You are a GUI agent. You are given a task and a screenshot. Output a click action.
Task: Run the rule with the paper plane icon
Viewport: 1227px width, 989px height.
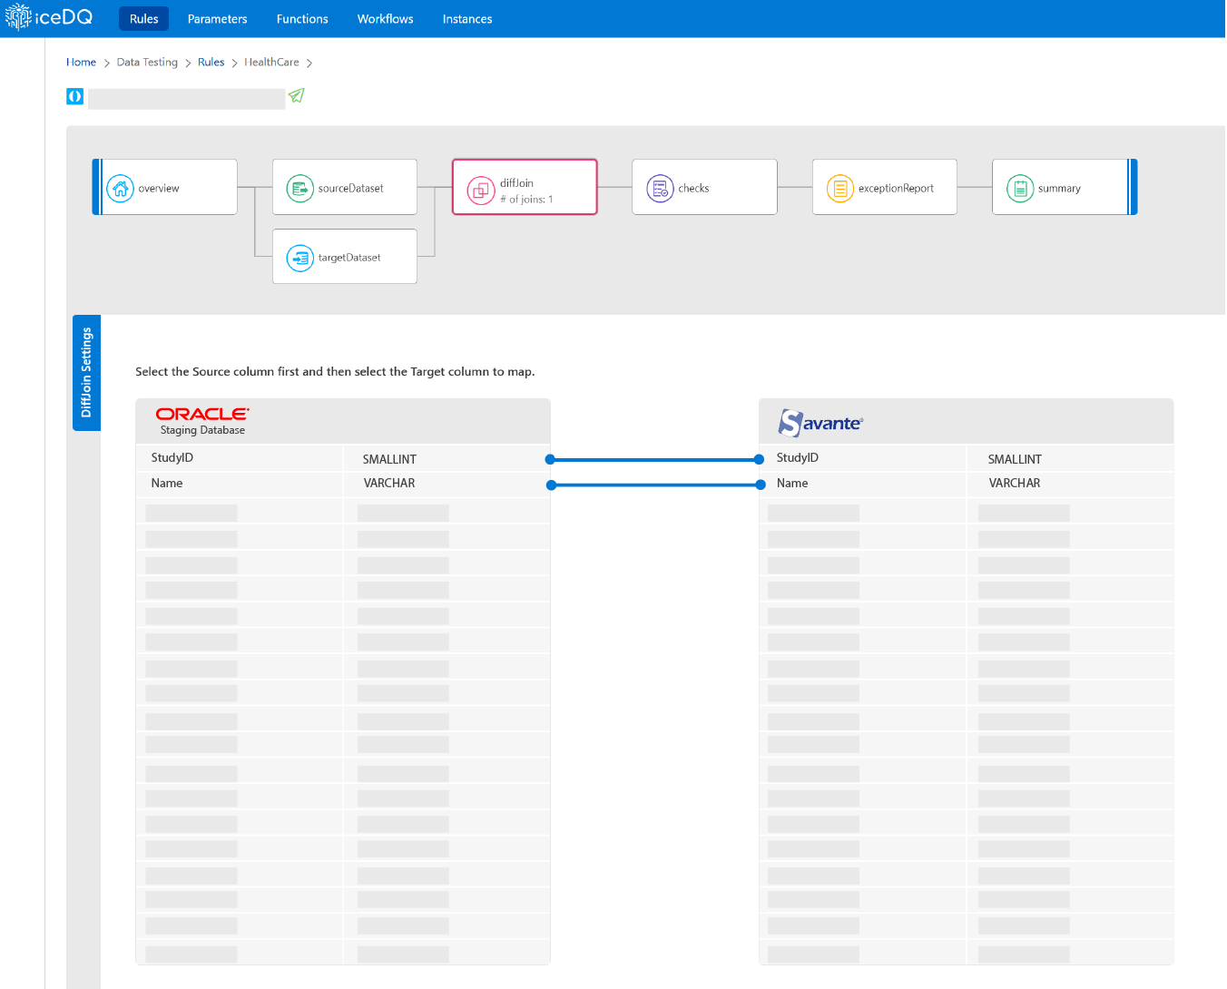296,94
